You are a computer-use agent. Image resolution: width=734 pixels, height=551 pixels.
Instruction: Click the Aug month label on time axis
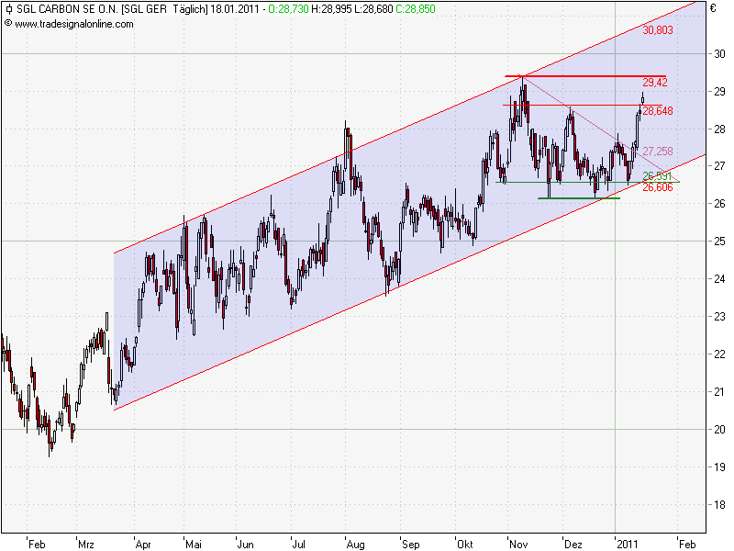point(354,544)
